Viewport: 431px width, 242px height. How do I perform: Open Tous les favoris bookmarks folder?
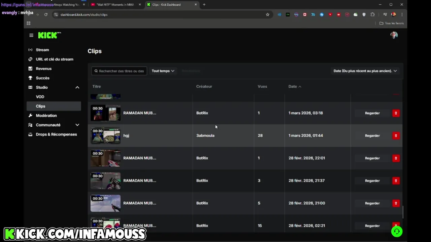click(x=391, y=23)
